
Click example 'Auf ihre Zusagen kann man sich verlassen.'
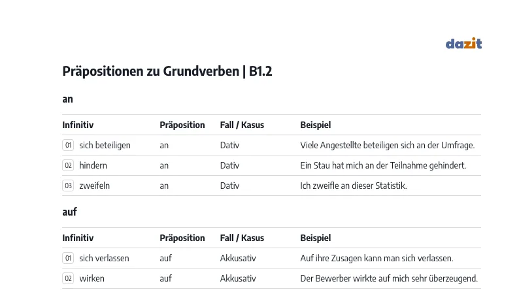pos(377,258)
